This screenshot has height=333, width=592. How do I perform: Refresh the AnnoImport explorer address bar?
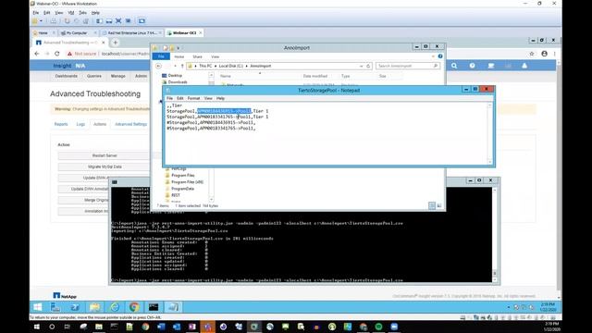point(368,66)
